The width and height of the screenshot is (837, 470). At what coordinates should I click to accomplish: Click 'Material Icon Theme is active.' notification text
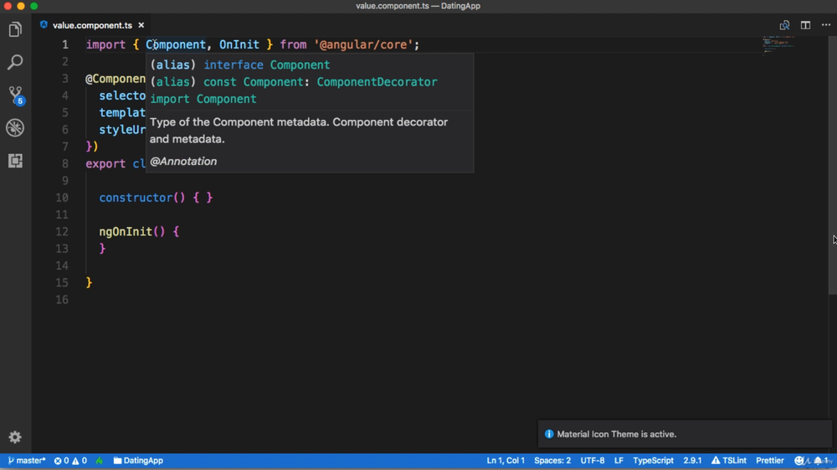point(617,434)
